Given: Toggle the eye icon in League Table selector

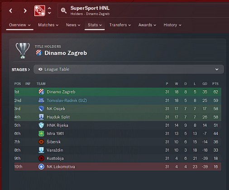Looking at the screenshot, I should (40, 69).
